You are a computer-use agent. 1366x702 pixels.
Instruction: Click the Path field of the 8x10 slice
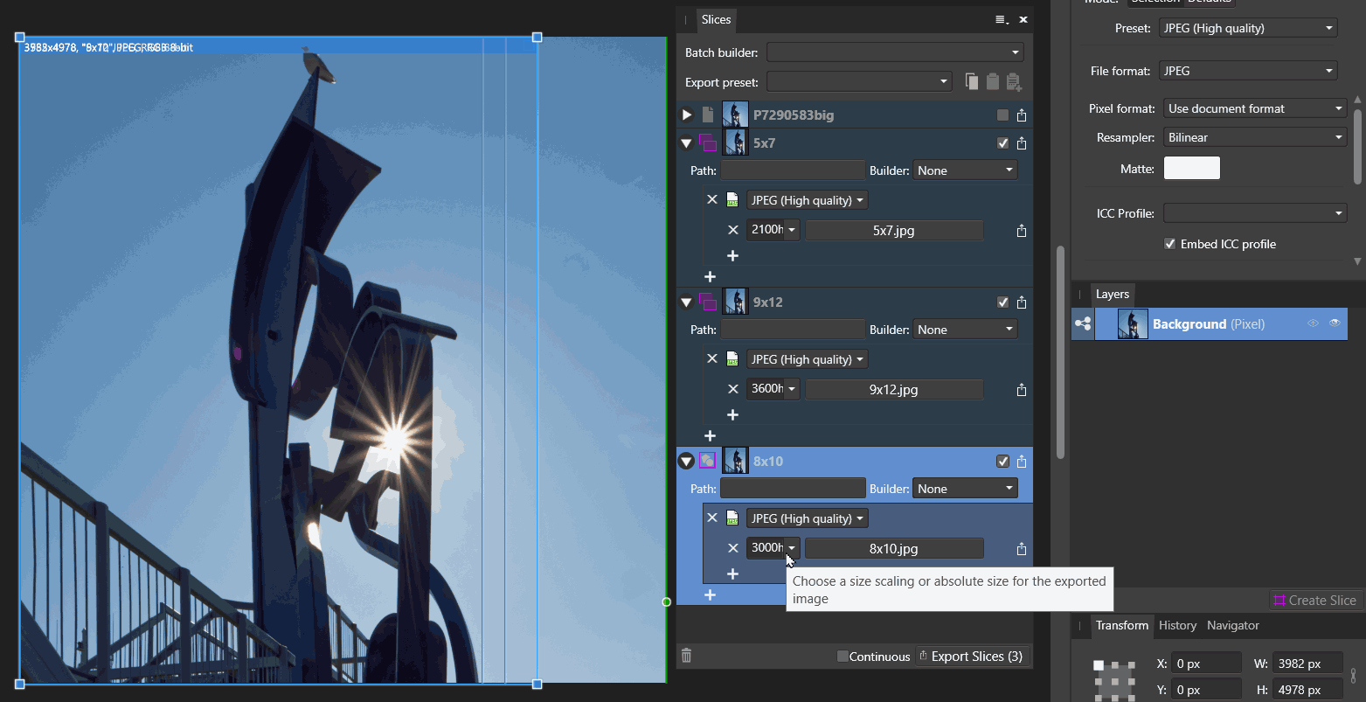793,489
